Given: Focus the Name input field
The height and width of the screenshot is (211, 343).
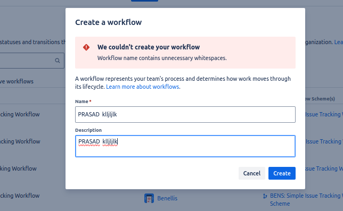Looking at the screenshot, I should pyautogui.click(x=185, y=115).
